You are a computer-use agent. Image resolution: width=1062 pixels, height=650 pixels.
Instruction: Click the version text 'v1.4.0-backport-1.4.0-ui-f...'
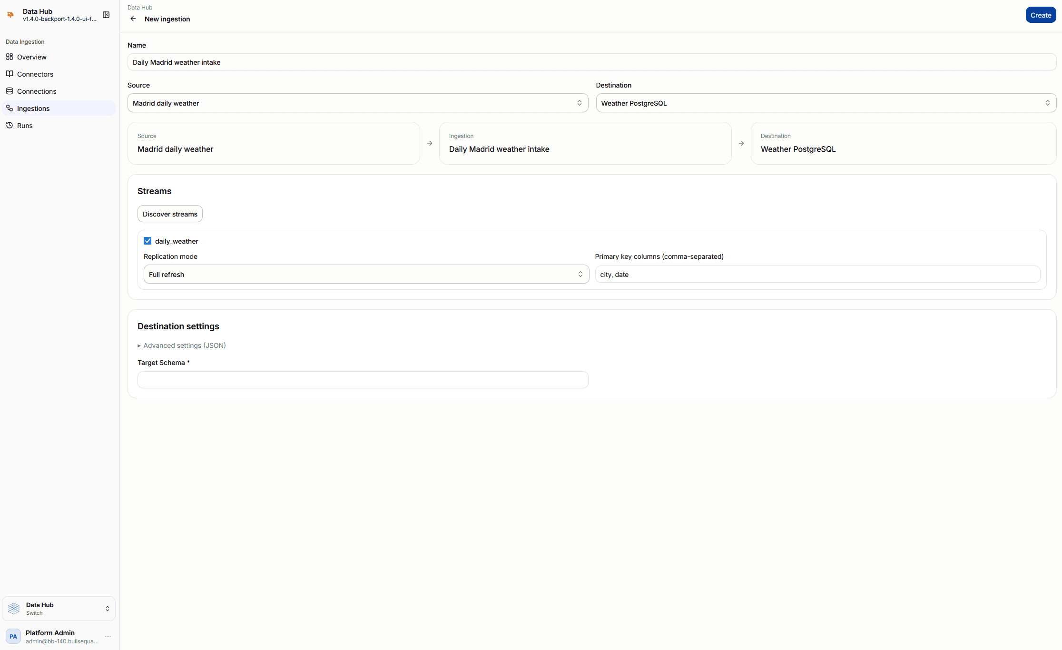pos(59,19)
